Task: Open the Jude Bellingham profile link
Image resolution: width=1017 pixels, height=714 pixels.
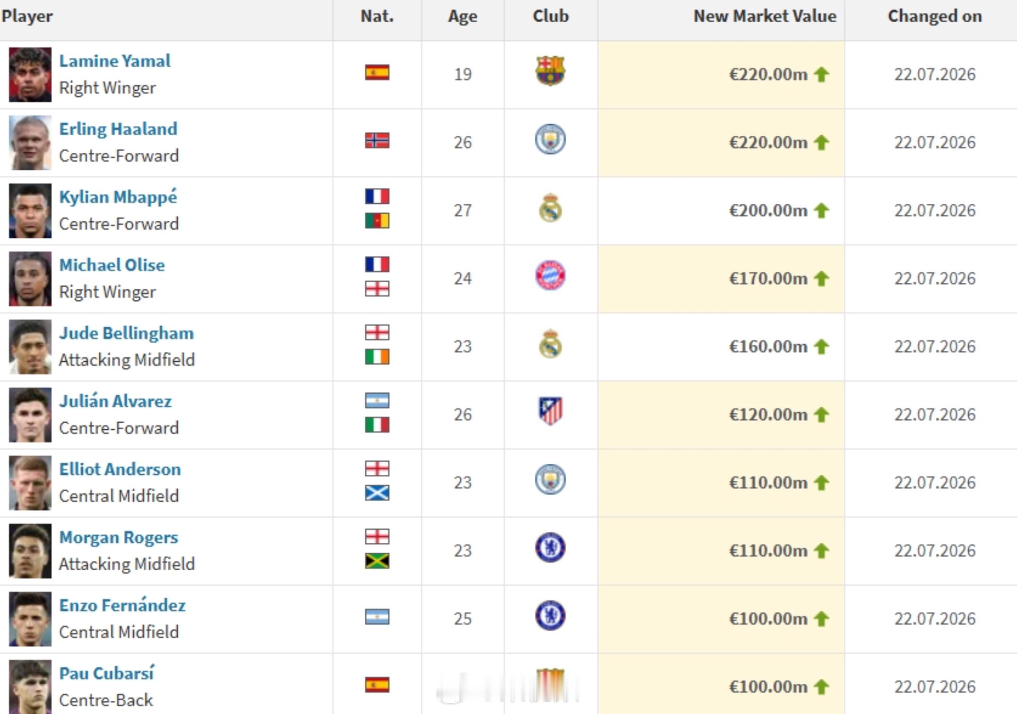Action: (126, 333)
